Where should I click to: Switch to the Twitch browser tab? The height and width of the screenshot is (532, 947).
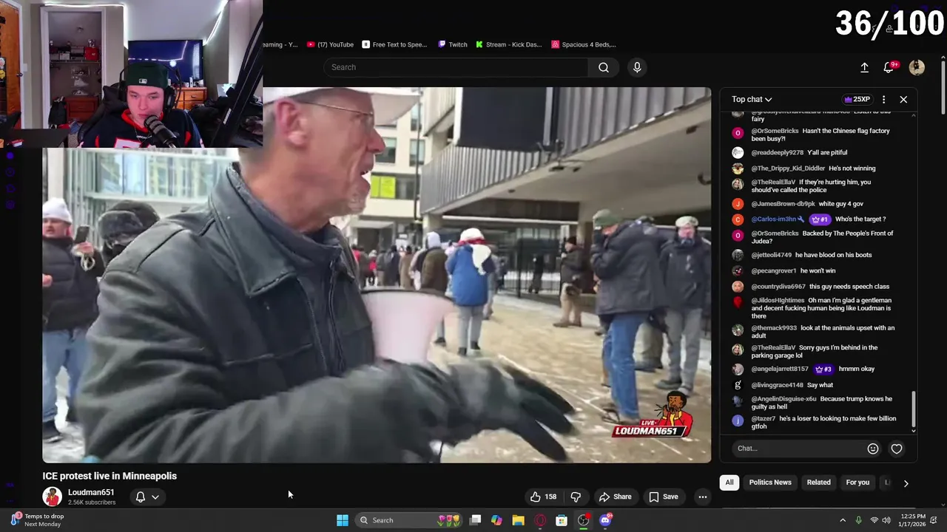453,44
